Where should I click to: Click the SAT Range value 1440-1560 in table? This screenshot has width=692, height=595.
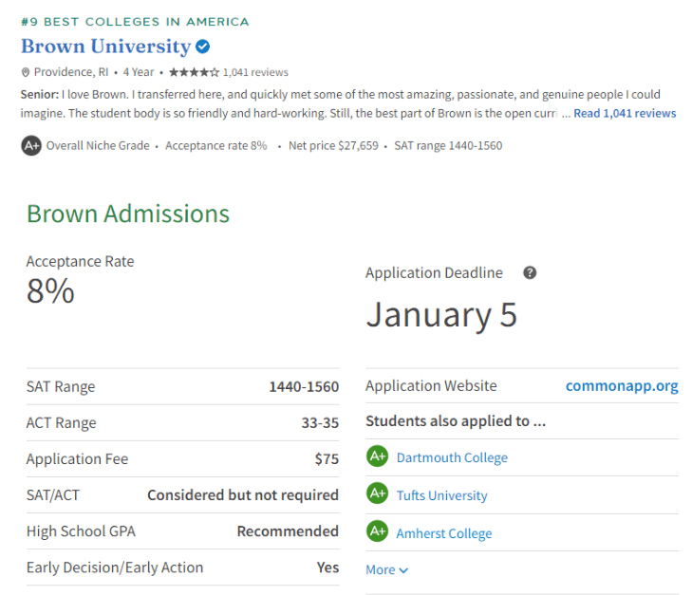coord(304,387)
